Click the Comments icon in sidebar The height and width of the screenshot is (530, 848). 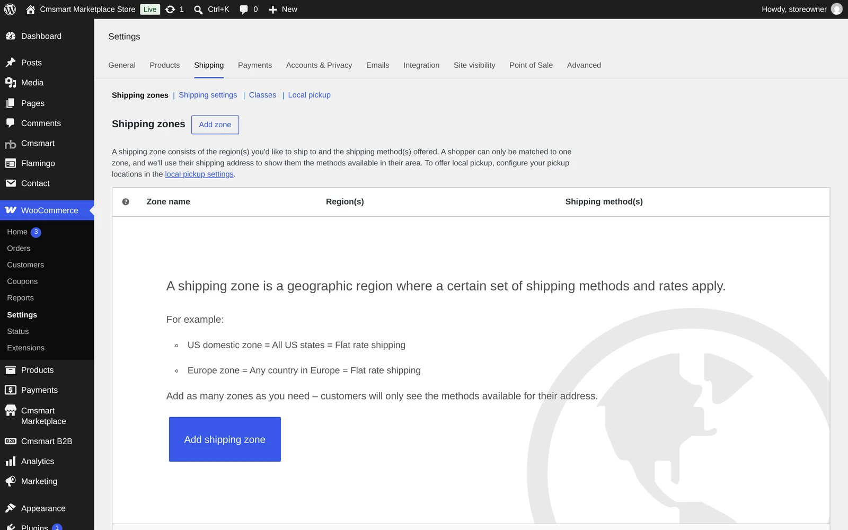[x=11, y=123]
